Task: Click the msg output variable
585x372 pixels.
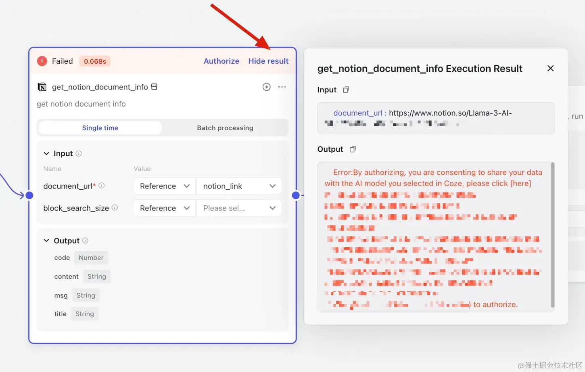Action: [x=61, y=295]
